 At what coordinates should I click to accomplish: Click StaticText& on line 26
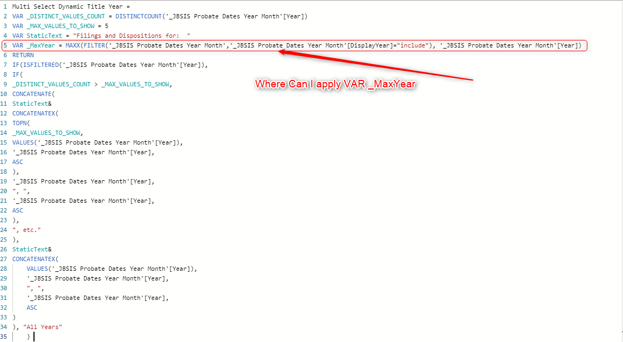tap(32, 249)
